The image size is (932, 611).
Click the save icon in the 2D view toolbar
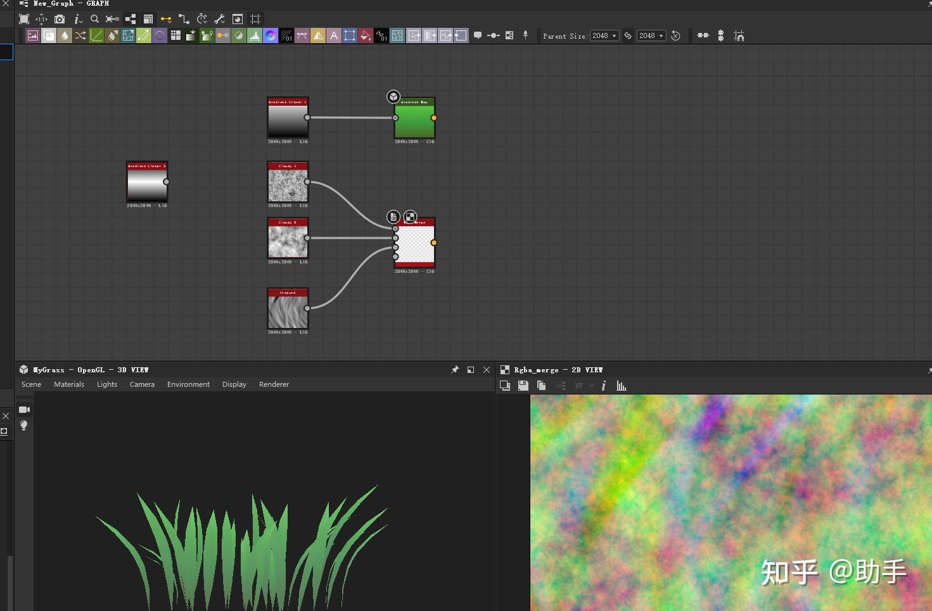pos(523,386)
